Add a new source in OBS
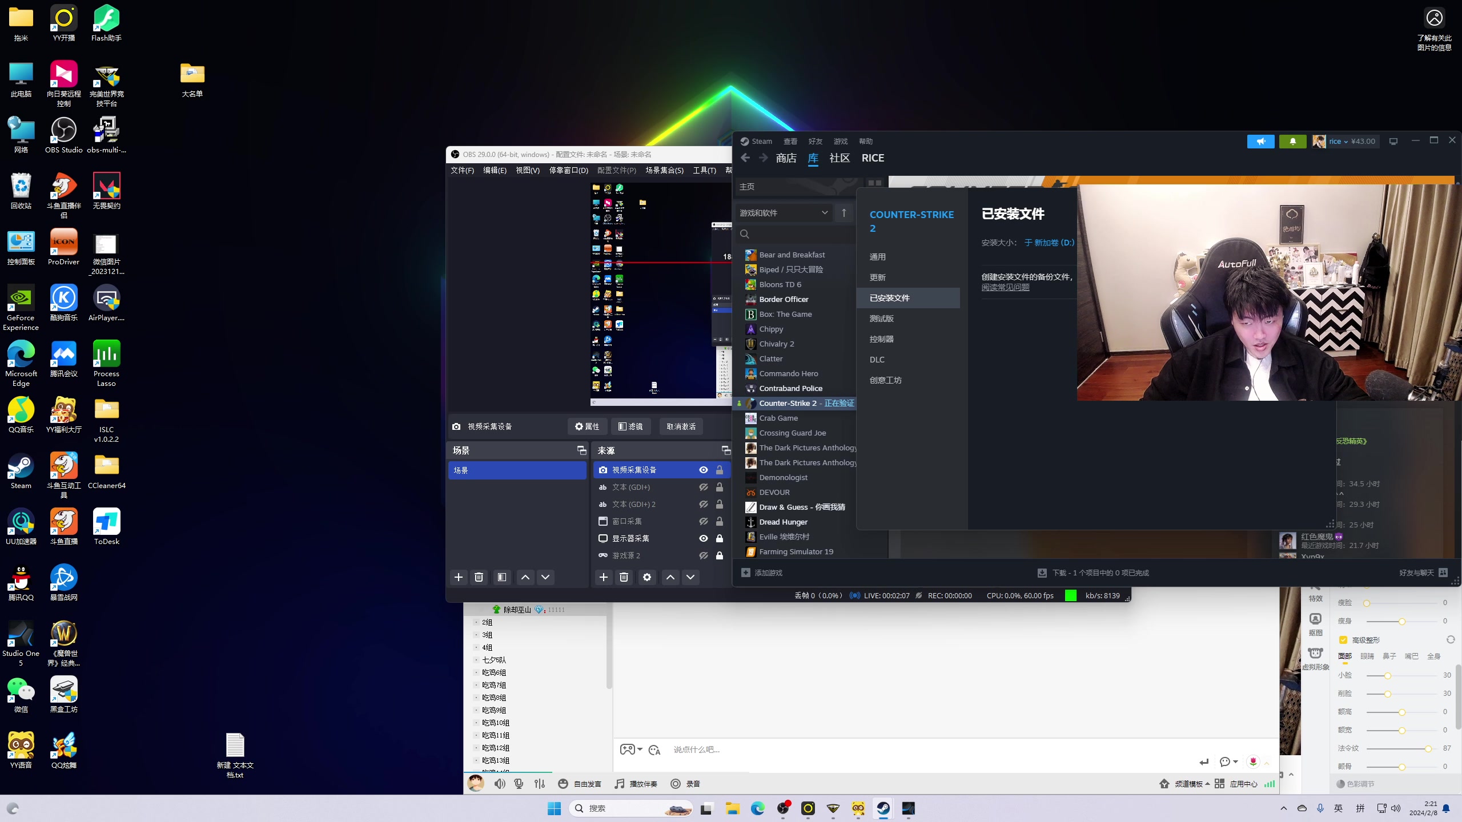This screenshot has width=1462, height=822. (604, 577)
